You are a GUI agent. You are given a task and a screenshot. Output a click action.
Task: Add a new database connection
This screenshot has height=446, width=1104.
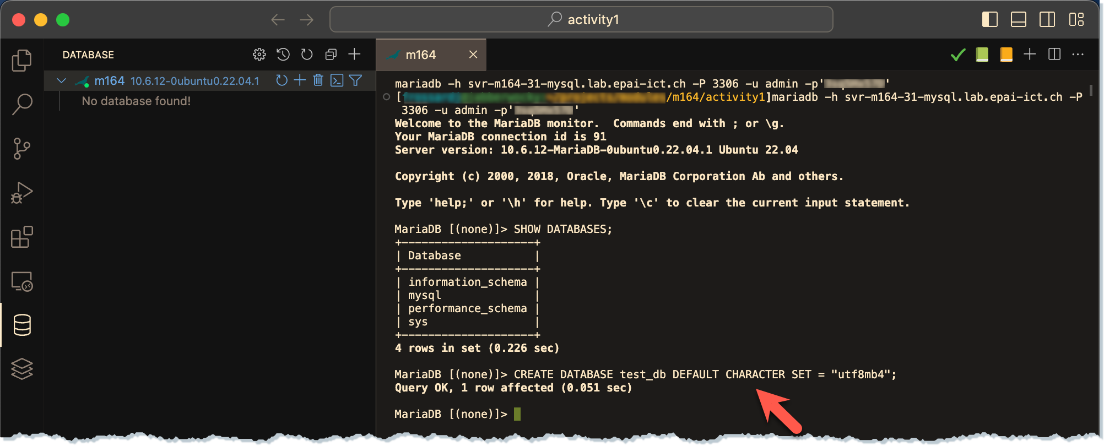click(354, 54)
